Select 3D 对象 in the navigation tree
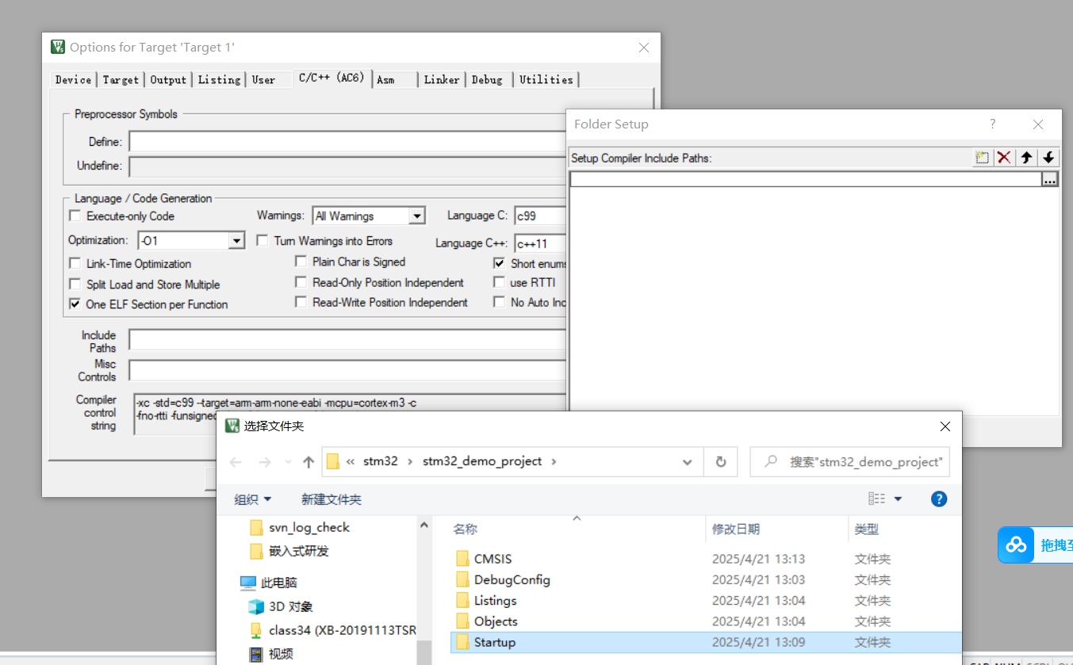The width and height of the screenshot is (1073, 665). pos(290,606)
